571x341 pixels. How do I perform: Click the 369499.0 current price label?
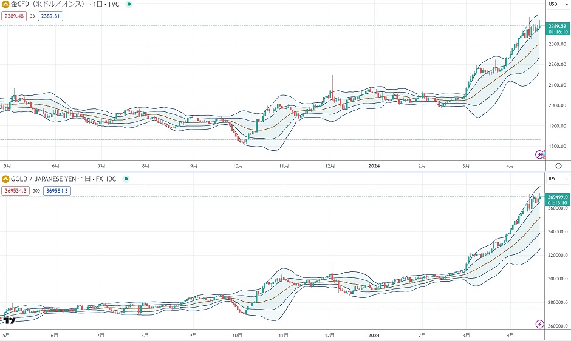point(557,197)
